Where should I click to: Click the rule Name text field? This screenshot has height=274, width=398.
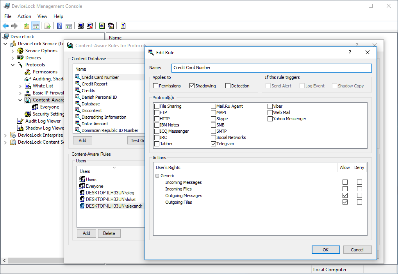point(271,68)
